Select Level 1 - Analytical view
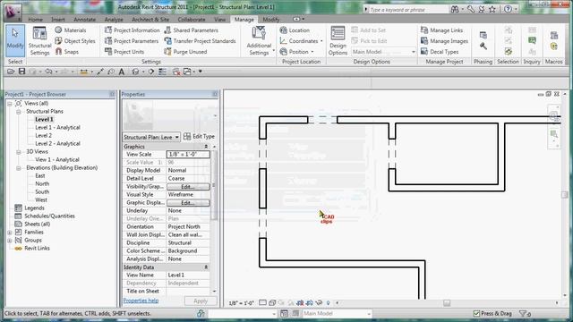This screenshot has height=322, width=573. pos(57,127)
